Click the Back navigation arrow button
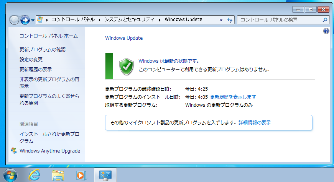Image resolution: width=334 pixels, height=182 pixels. 14,20
